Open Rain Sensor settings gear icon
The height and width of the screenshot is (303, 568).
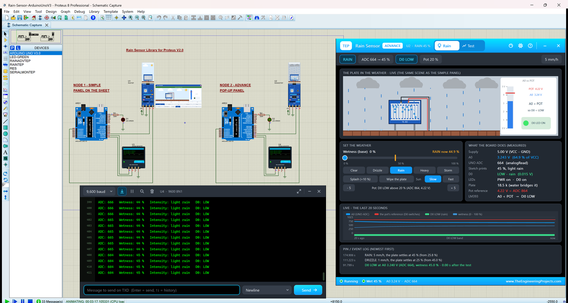click(521, 46)
